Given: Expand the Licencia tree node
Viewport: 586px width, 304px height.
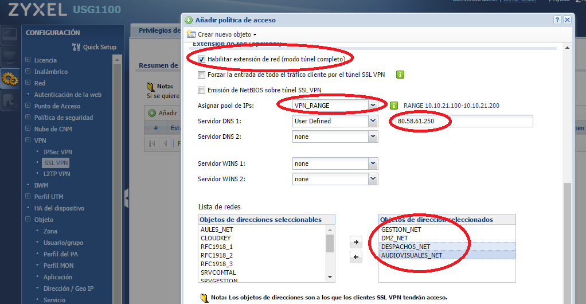Looking at the screenshot, I should point(28,60).
